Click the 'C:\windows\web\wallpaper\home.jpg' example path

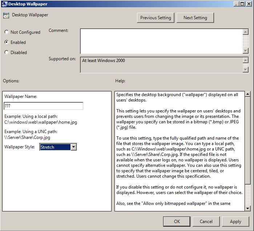41,122
